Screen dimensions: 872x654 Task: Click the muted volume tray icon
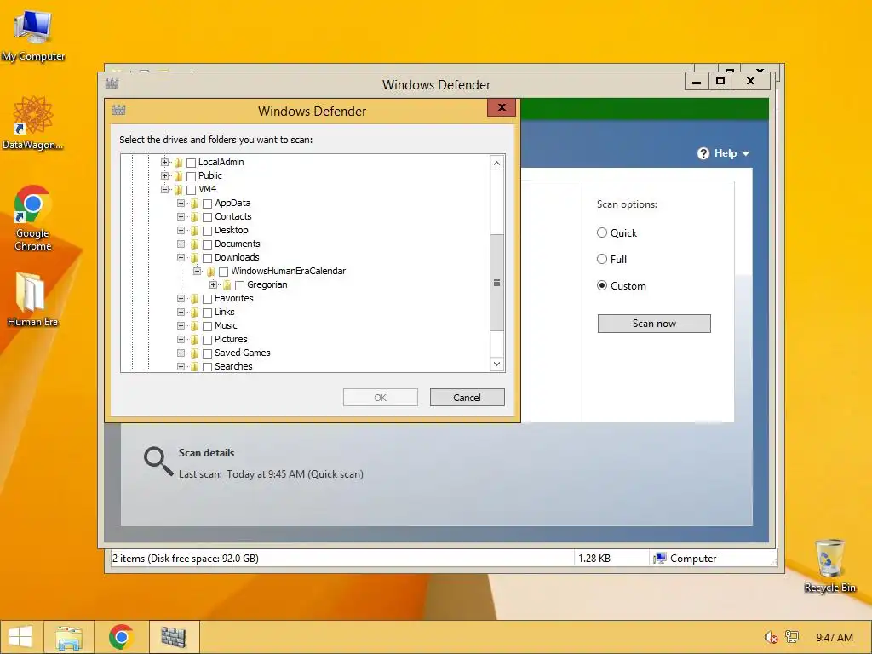771,637
